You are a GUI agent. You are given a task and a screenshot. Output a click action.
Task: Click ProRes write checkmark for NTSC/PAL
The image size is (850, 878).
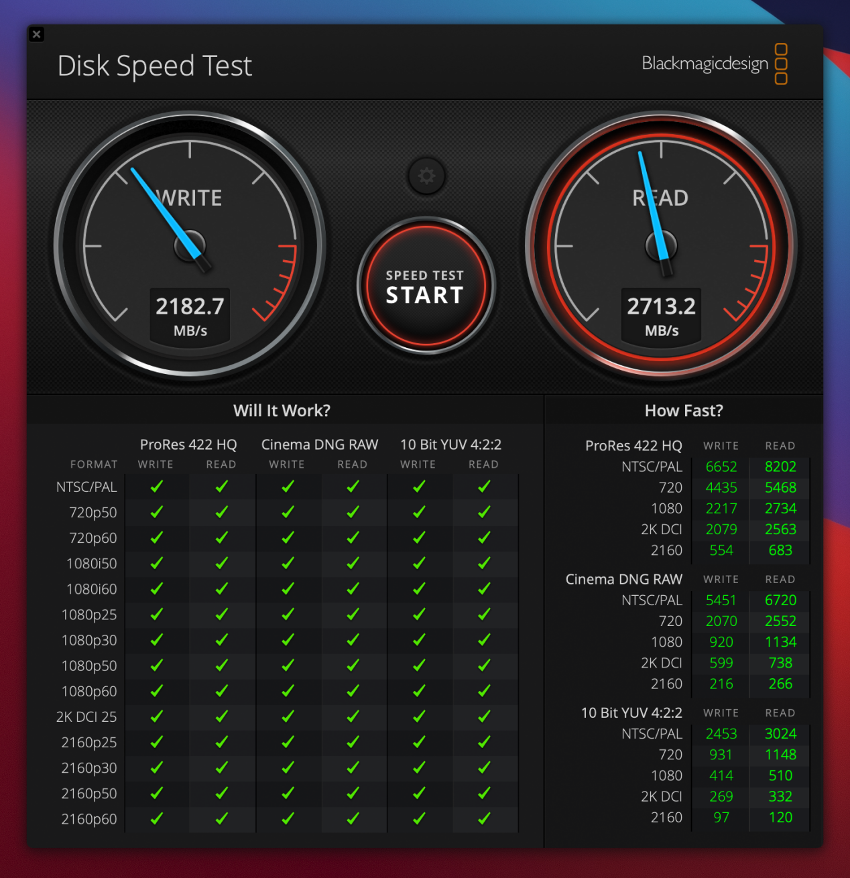tap(157, 487)
